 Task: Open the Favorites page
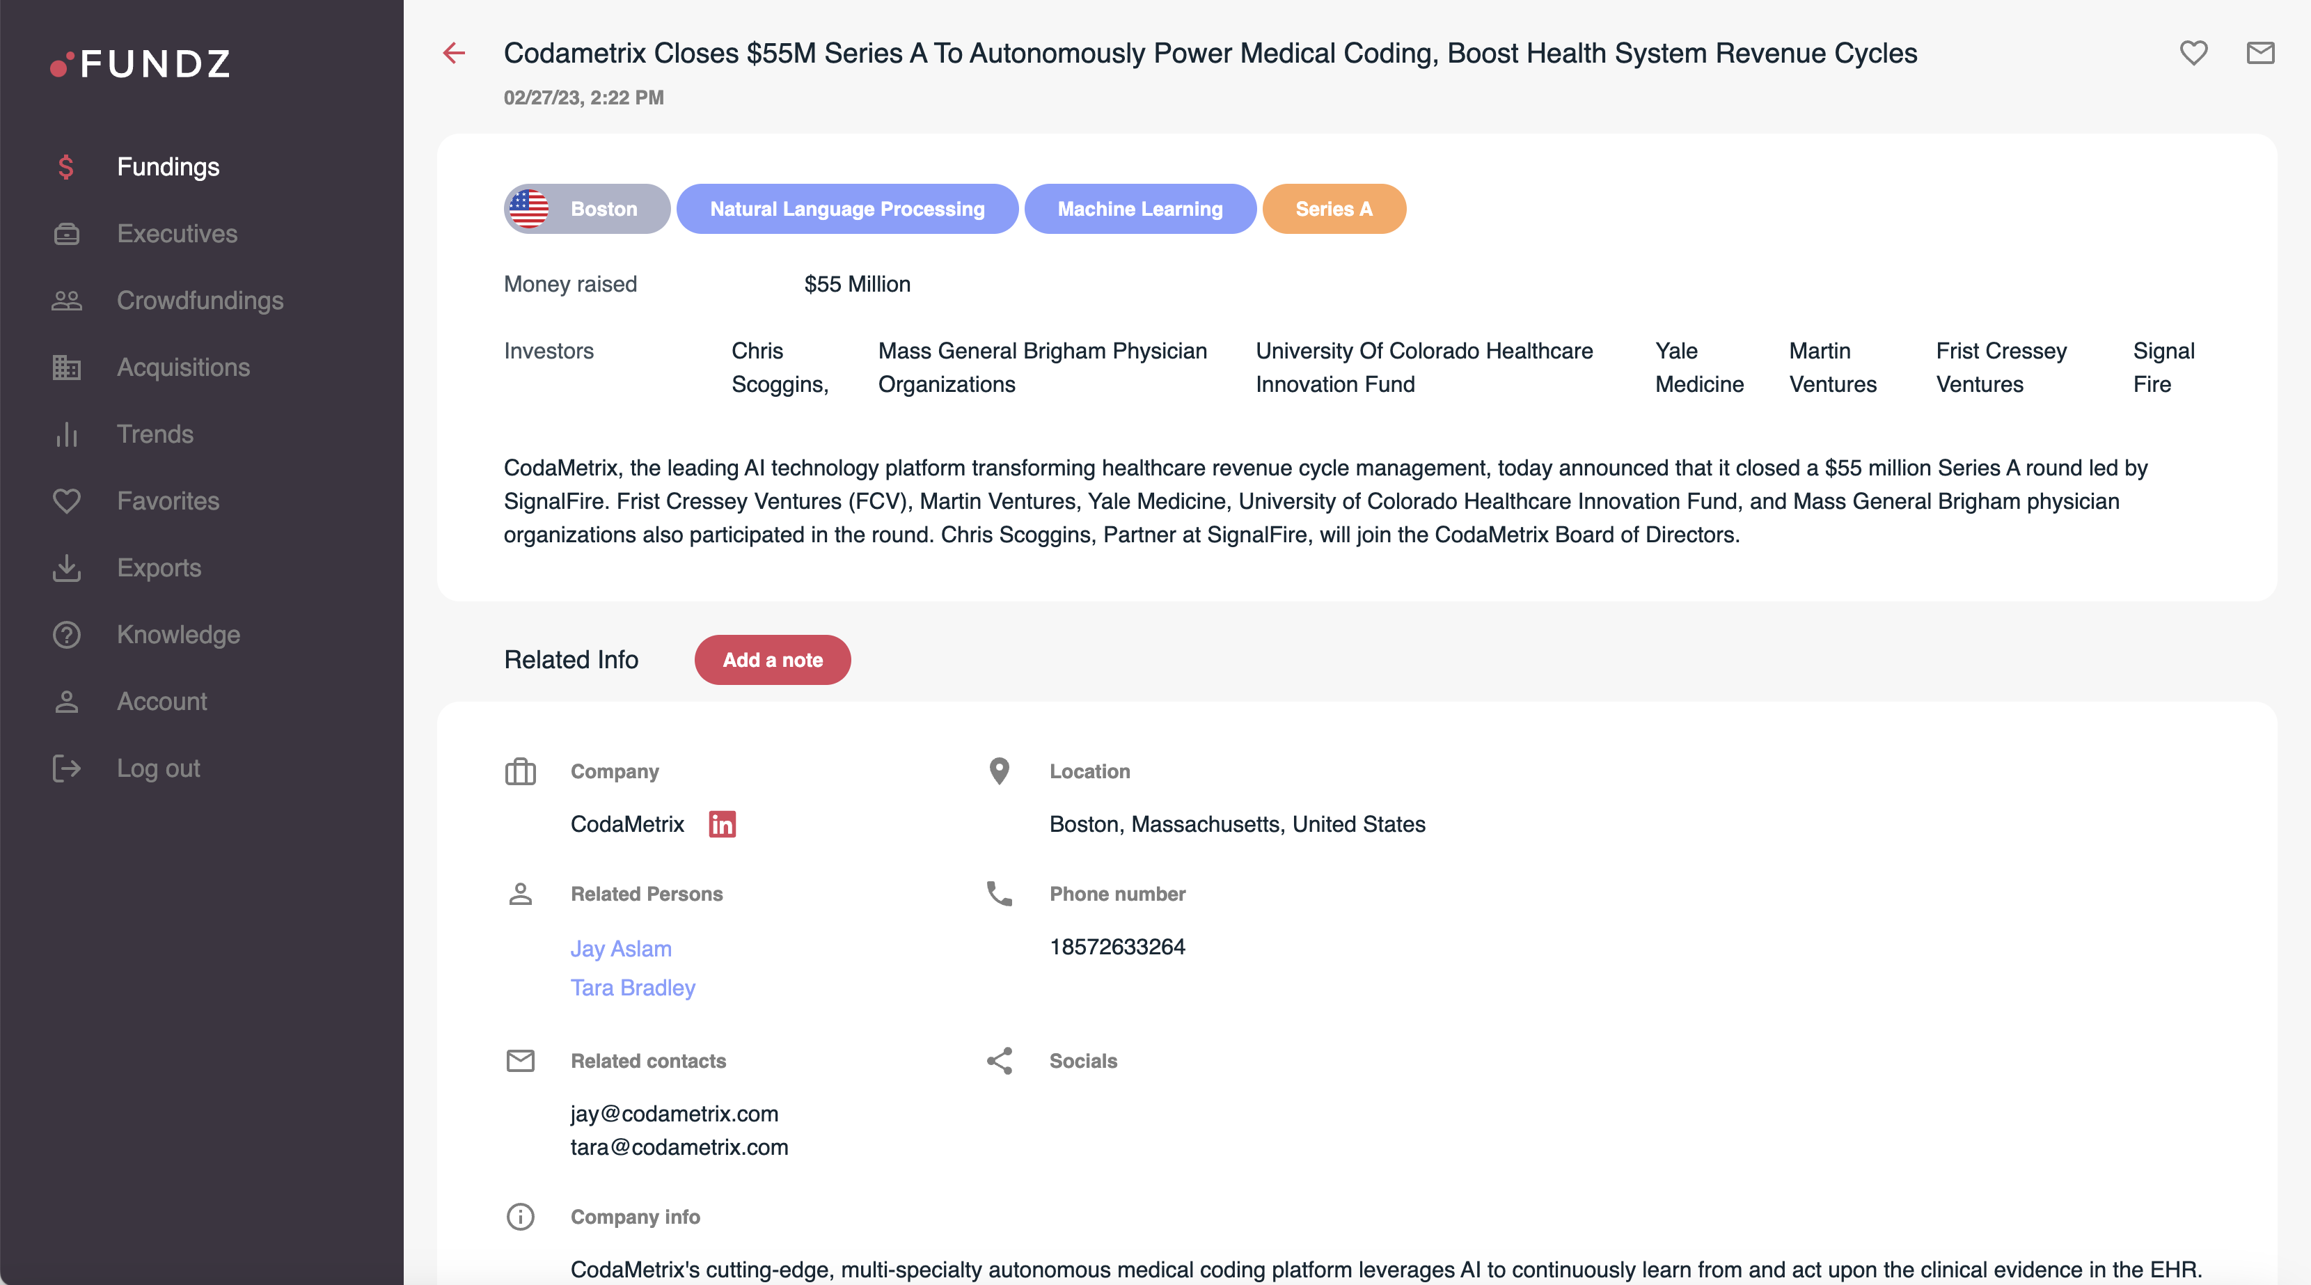(x=168, y=500)
